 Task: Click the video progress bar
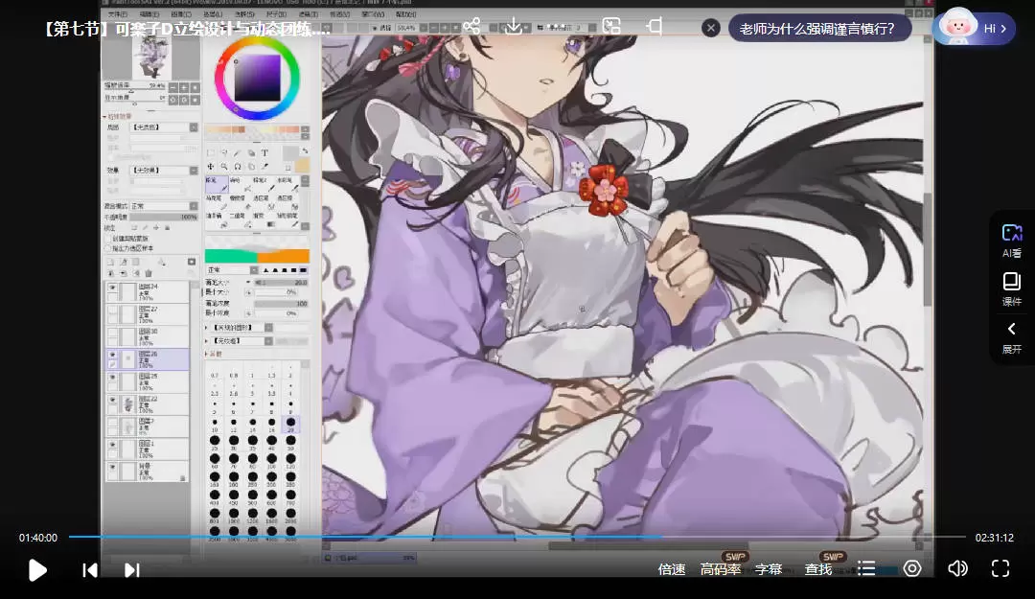(x=517, y=537)
